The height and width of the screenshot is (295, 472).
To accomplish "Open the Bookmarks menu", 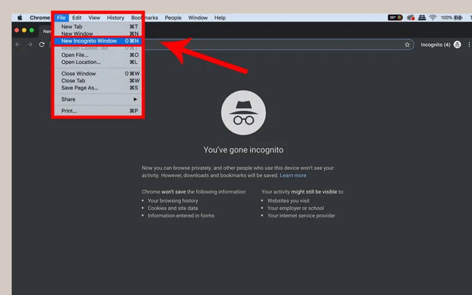I will coord(145,18).
